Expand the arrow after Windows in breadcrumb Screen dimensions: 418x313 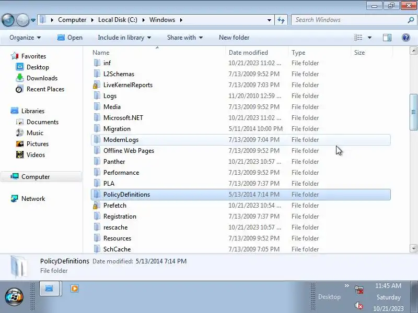click(x=181, y=20)
